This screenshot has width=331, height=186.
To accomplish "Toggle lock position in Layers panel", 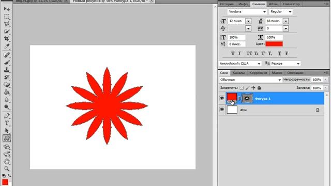I will coord(253,87).
